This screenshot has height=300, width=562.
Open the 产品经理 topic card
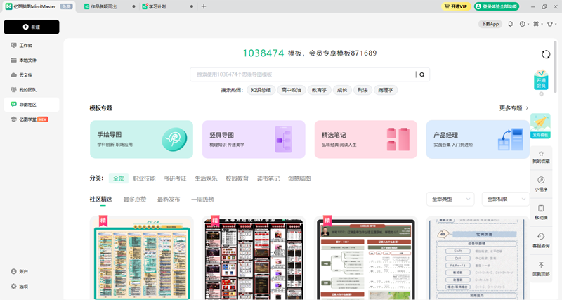pos(478,139)
